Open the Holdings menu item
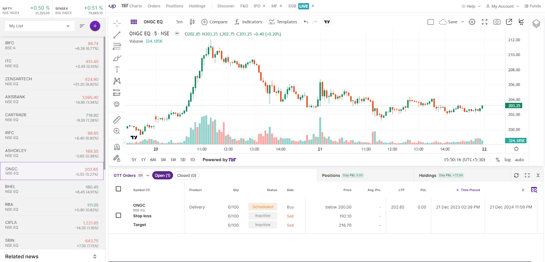The width and height of the screenshot is (545, 262). click(197, 6)
